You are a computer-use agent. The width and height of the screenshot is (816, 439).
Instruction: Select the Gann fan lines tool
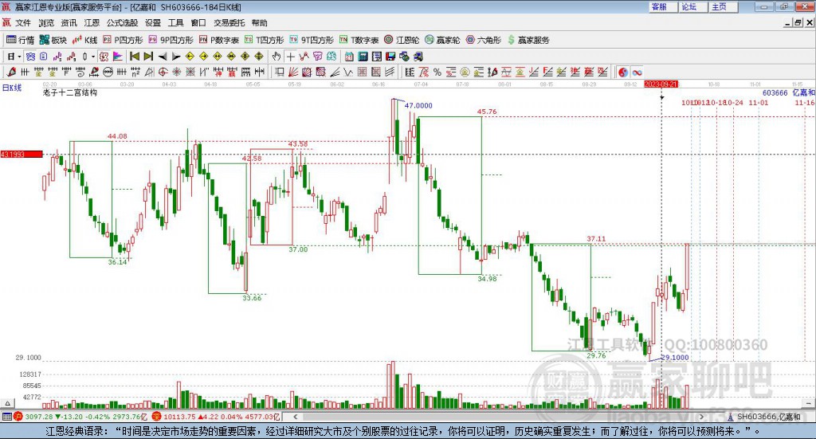[x=292, y=73]
